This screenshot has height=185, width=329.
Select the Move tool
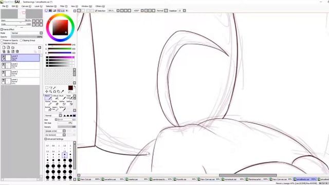click(x=47, y=91)
